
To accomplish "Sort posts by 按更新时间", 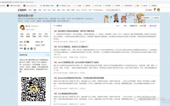I will tap(133, 26).
